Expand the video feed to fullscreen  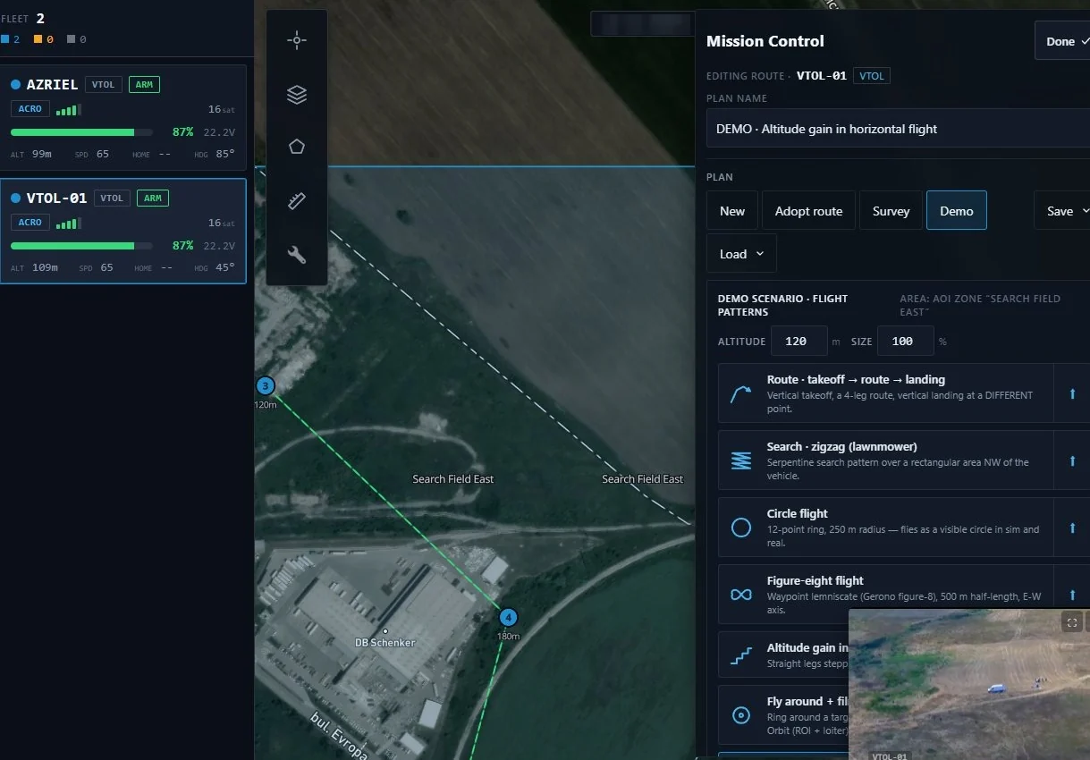1071,622
